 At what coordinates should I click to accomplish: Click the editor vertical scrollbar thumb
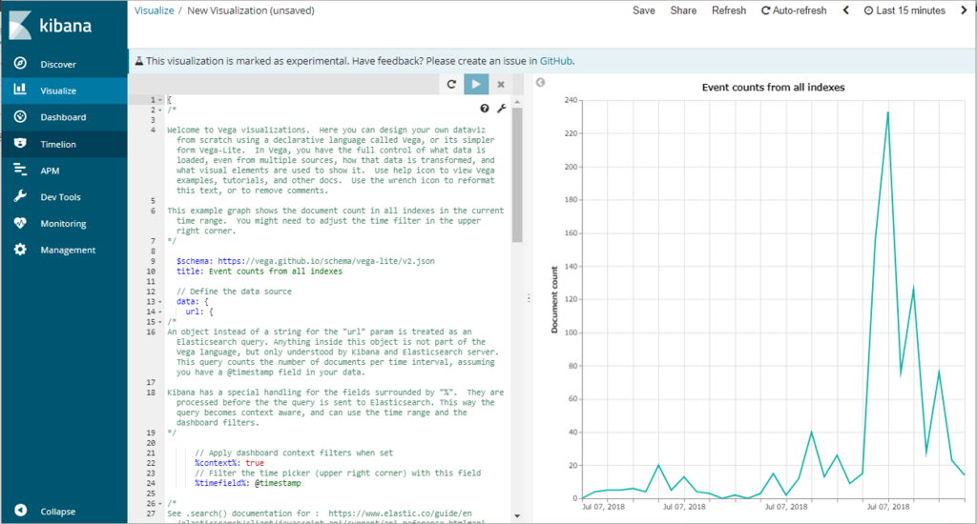pos(517,174)
